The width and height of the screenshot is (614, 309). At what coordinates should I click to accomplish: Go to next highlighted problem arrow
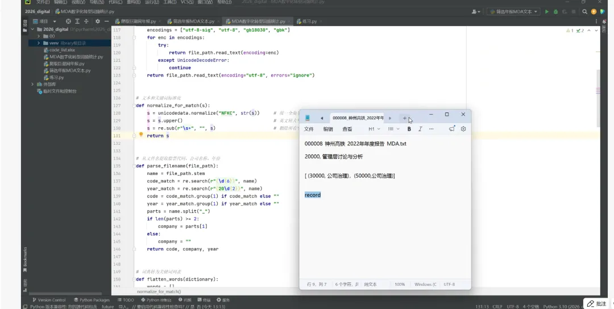pos(596,31)
